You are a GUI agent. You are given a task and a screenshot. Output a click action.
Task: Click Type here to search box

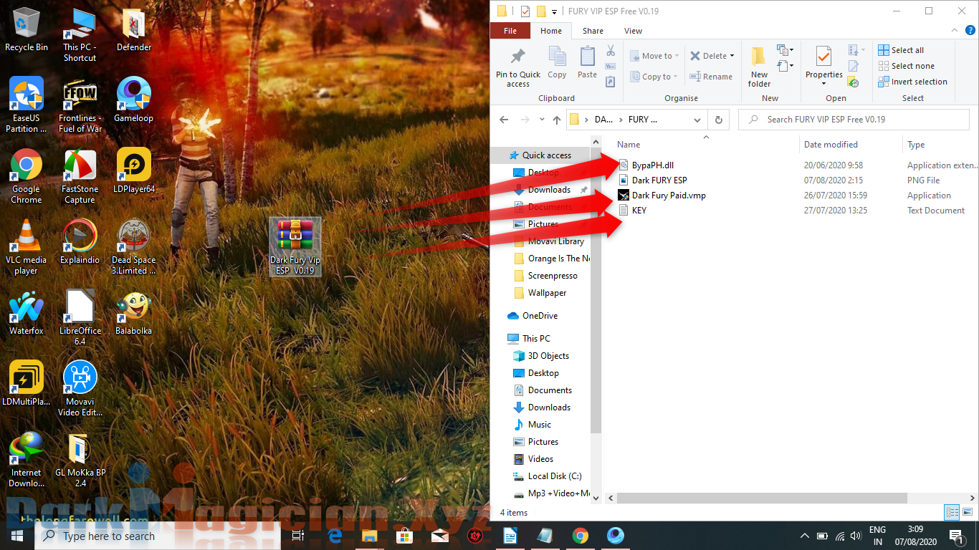157,536
